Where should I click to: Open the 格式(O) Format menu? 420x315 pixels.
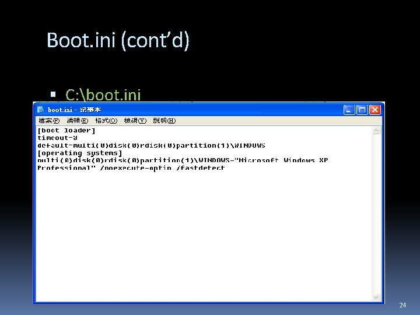click(x=106, y=121)
